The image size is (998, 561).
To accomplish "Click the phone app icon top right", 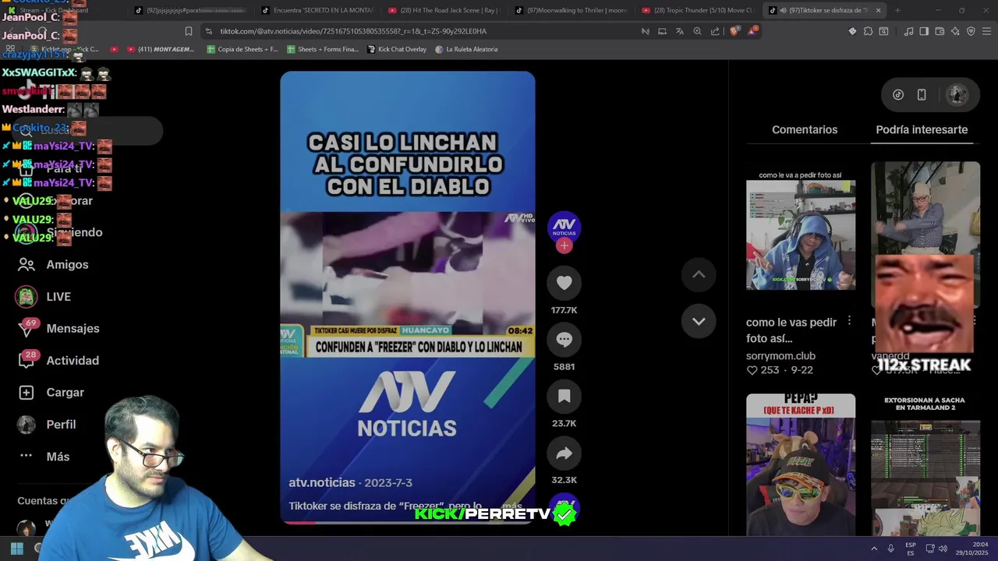I will [922, 94].
